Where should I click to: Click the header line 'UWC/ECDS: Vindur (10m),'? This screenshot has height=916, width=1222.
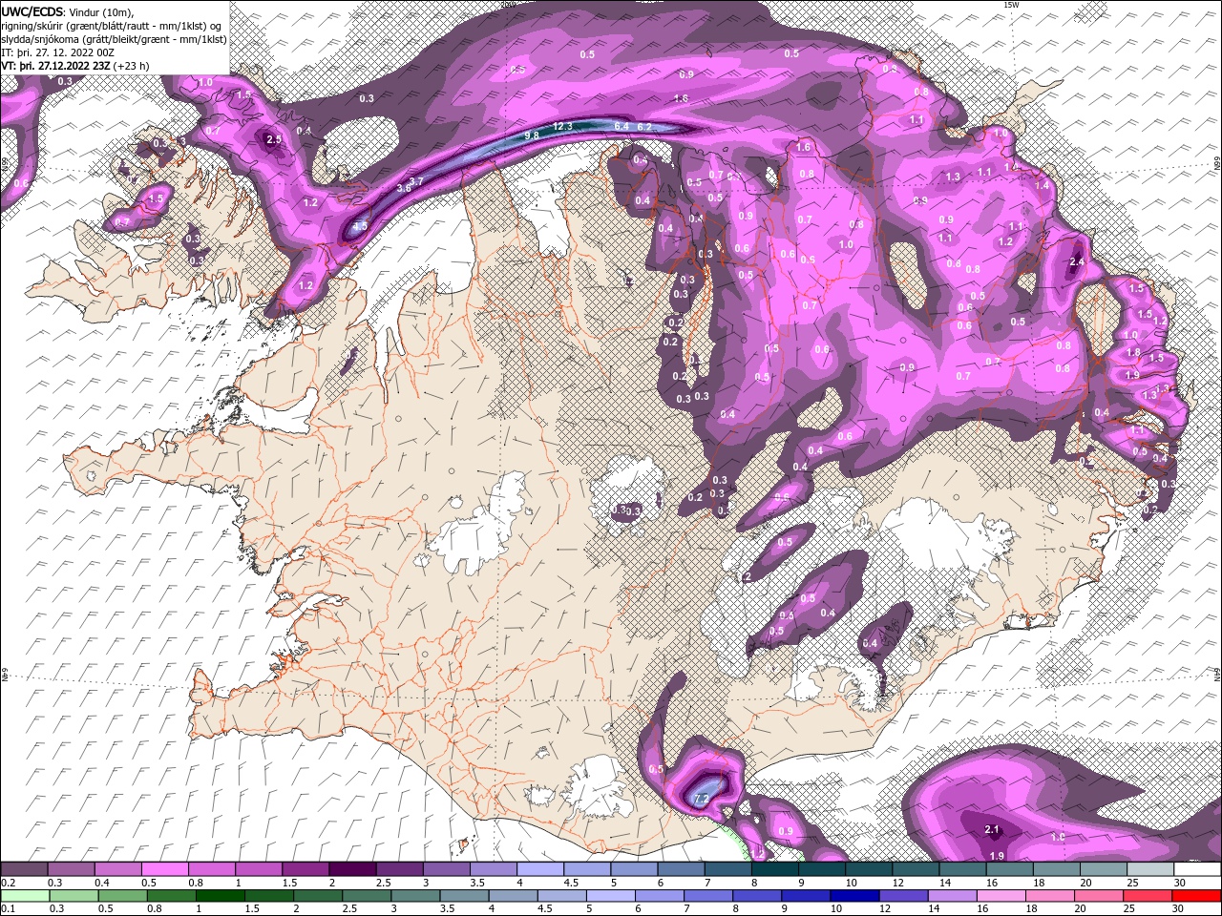click(x=68, y=11)
